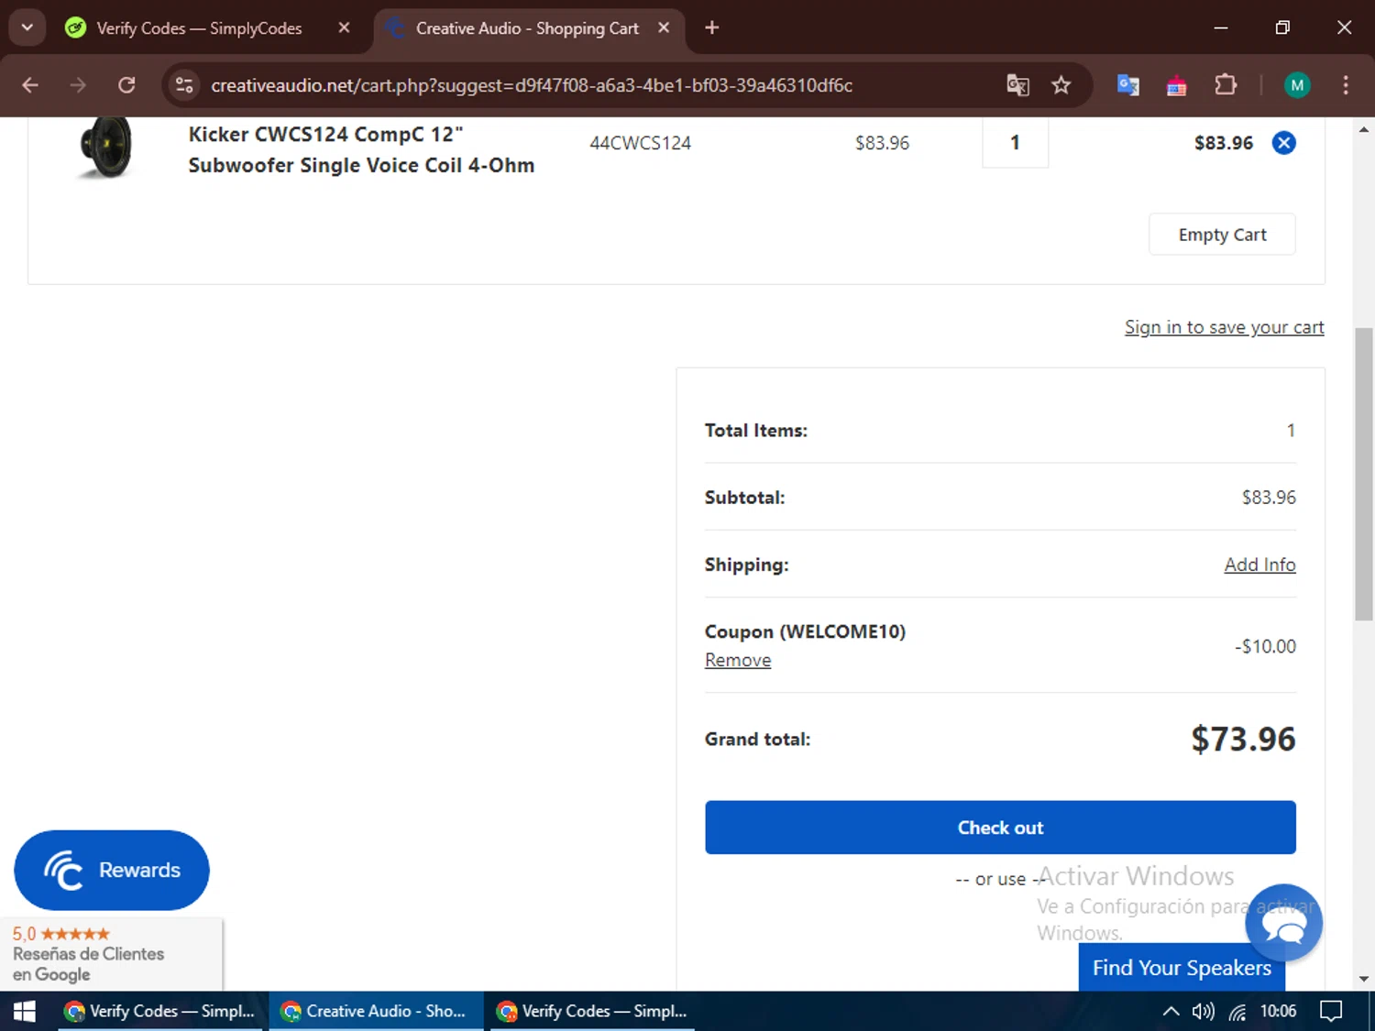The height and width of the screenshot is (1031, 1375).
Task: Click the Empty Cart button
Action: pos(1221,235)
